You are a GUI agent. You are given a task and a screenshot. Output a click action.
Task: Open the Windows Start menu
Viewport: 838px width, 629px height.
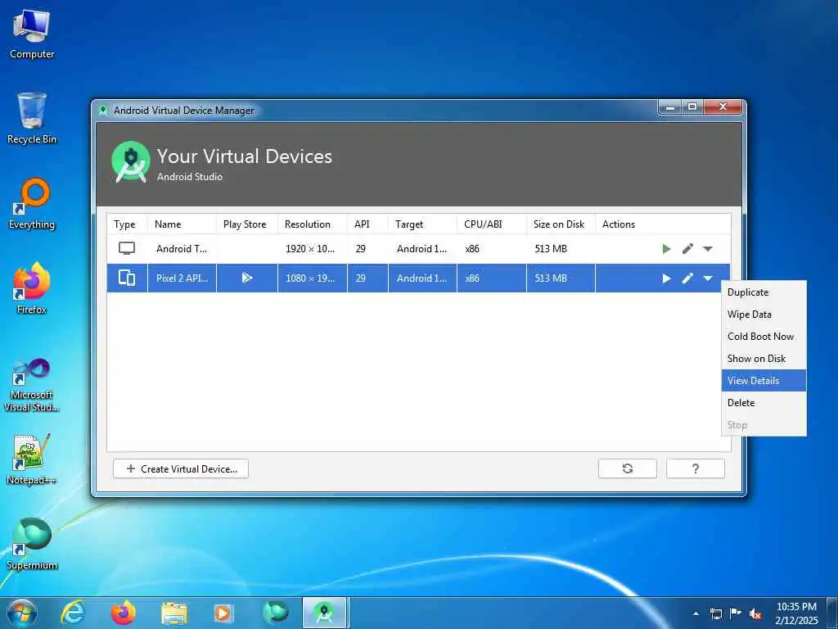(x=21, y=613)
